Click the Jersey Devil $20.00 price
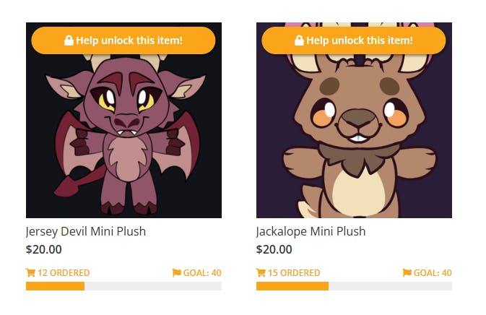This screenshot has height=315, width=486. pos(44,249)
